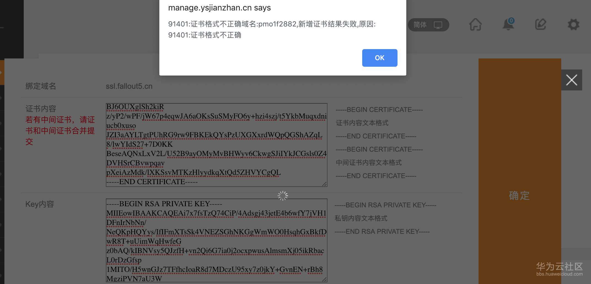Toggle the 简体 language switch
Viewport: 591px width, 284px height.
coord(420,25)
